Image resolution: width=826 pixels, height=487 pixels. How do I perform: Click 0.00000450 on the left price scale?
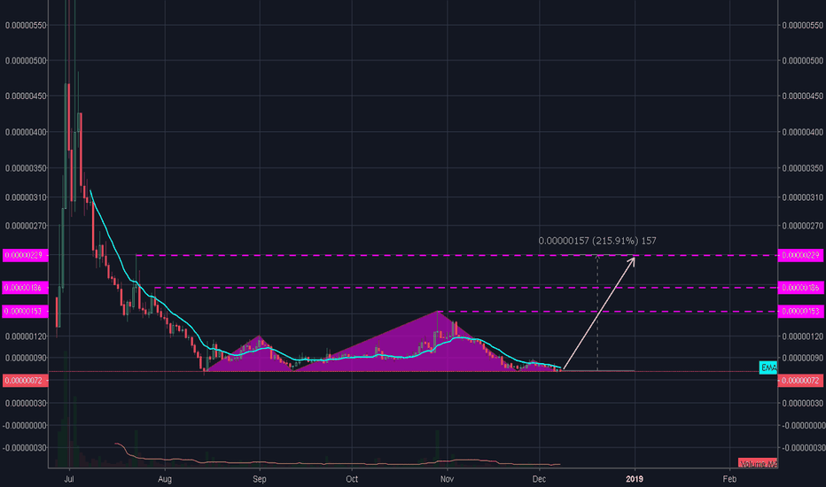[x=26, y=96]
